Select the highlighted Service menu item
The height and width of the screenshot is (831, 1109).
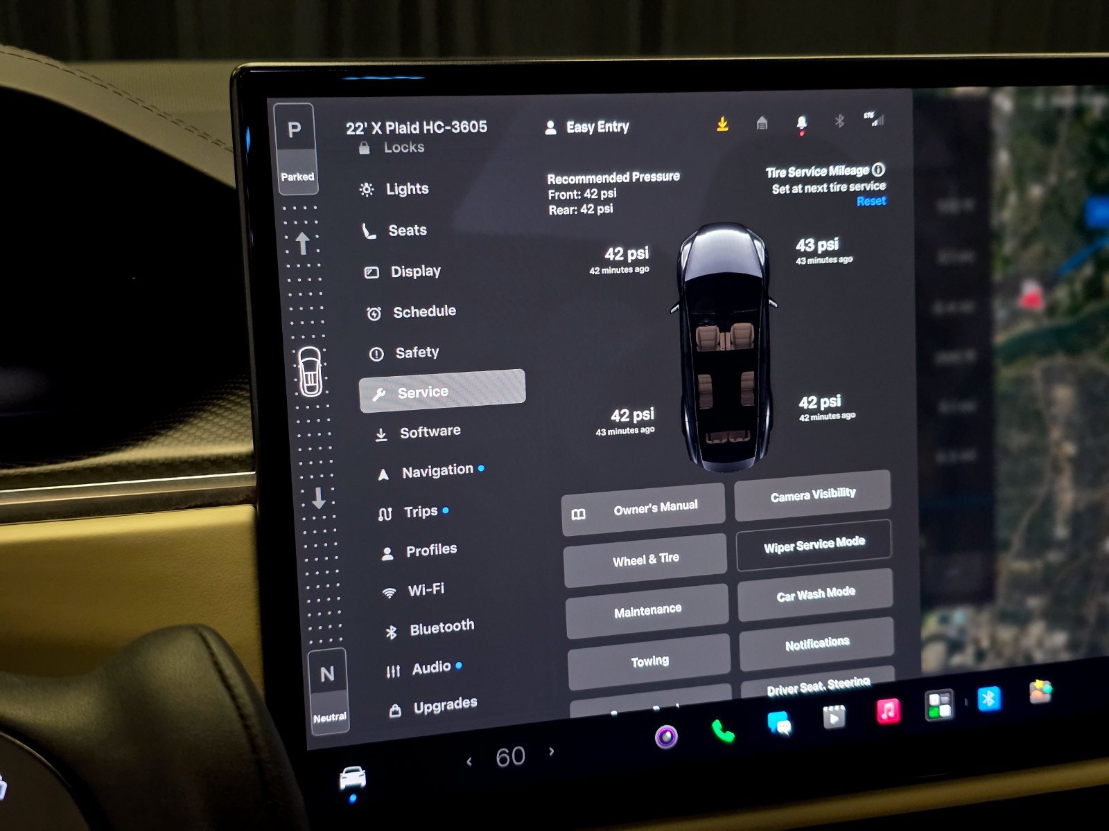[442, 391]
